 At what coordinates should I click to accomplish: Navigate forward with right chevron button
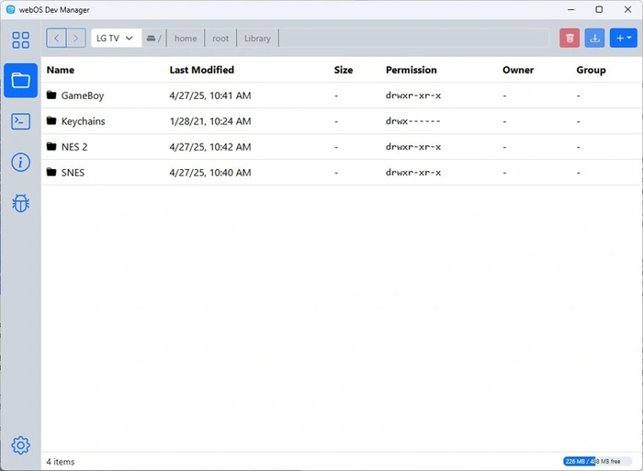point(75,39)
